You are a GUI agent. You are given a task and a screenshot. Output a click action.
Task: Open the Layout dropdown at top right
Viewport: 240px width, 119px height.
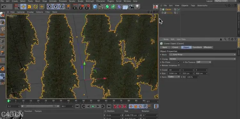[x=225, y=1]
